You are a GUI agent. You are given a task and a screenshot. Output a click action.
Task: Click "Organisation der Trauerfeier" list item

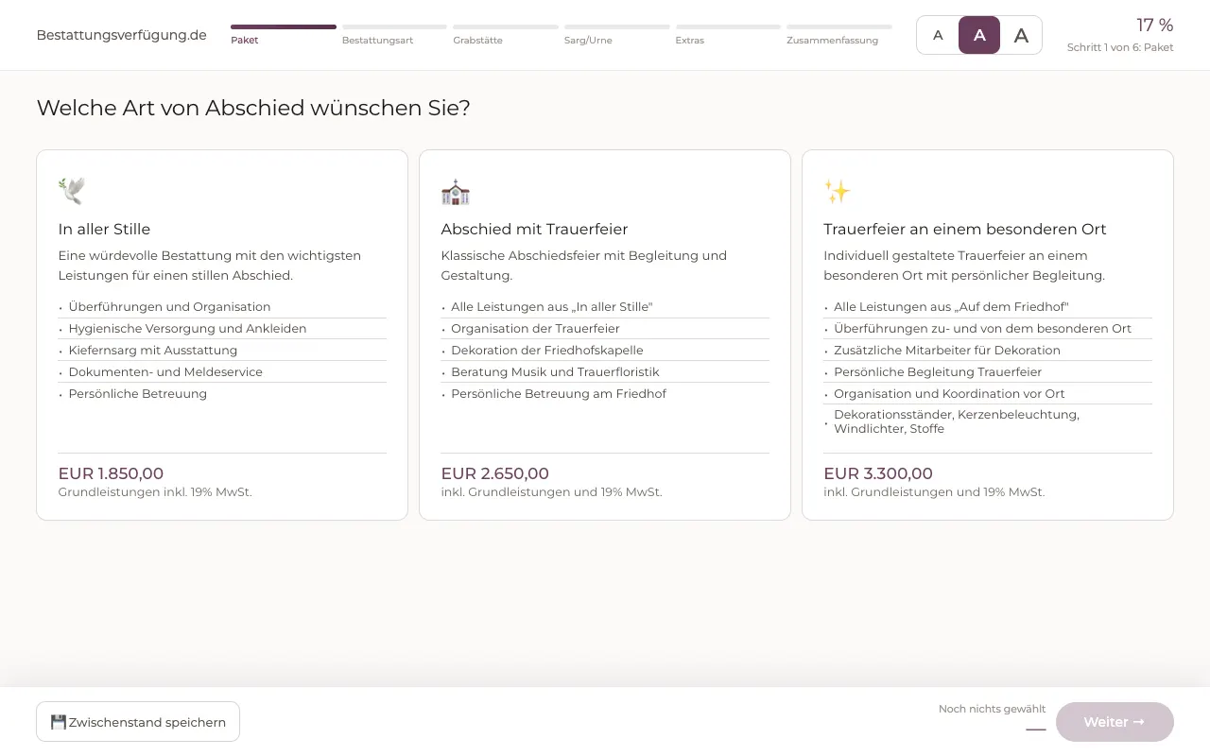click(x=605, y=328)
